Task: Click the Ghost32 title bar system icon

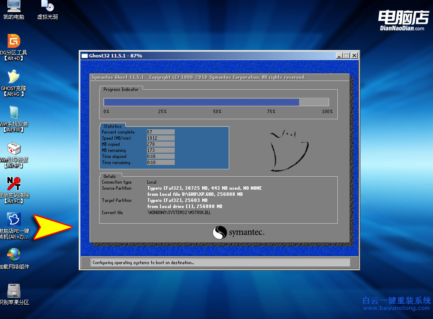Action: coord(85,56)
